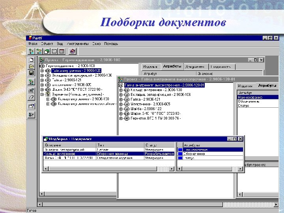Collapse the Варианты (Кольцо внутреннее) node
Screen dimensions: 284x213
[42, 94]
